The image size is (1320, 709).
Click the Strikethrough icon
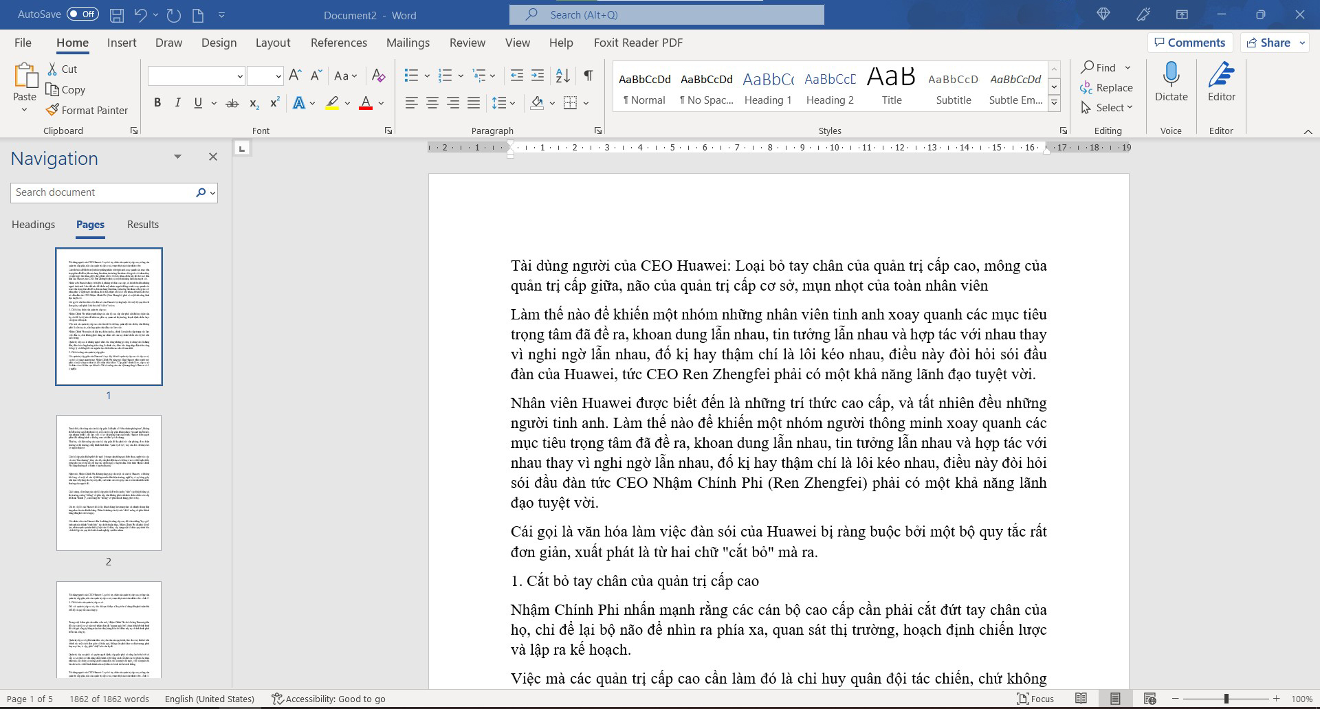point(232,103)
